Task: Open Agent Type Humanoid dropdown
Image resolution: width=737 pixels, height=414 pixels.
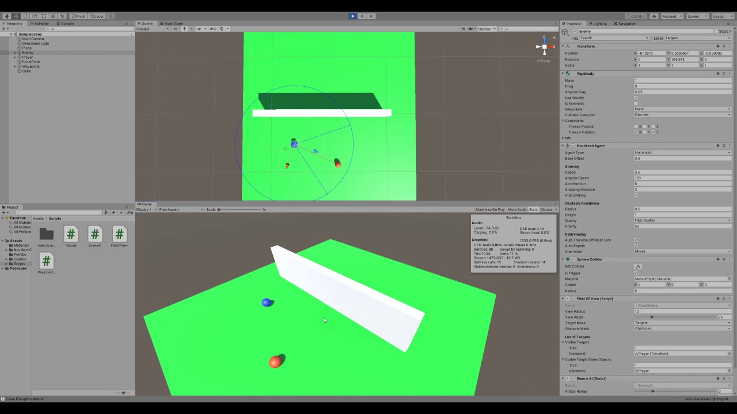Action: coord(682,153)
